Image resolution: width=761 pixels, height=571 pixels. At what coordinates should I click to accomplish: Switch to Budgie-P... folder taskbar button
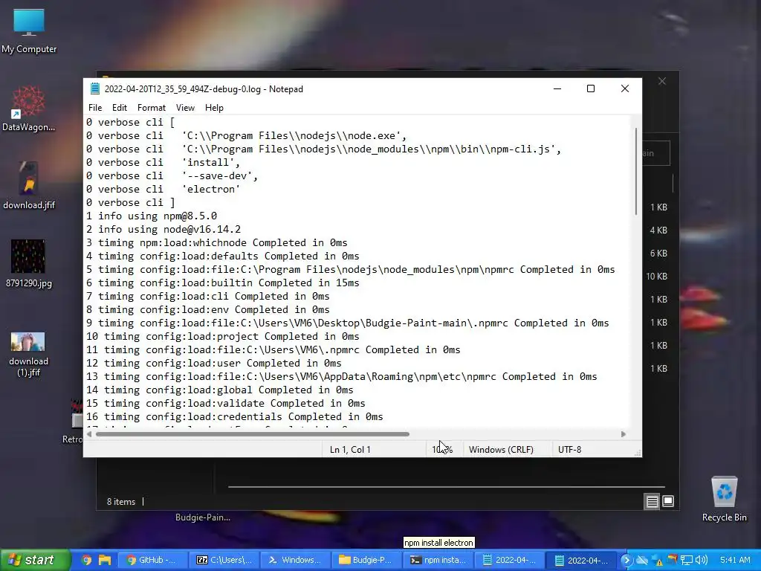click(366, 560)
